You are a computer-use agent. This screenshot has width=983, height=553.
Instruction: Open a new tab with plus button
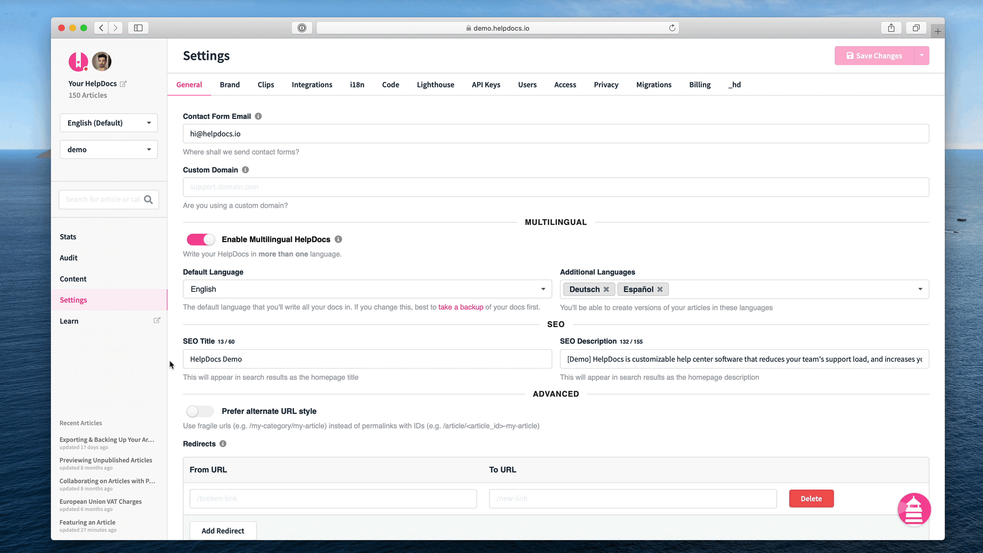[x=937, y=31]
